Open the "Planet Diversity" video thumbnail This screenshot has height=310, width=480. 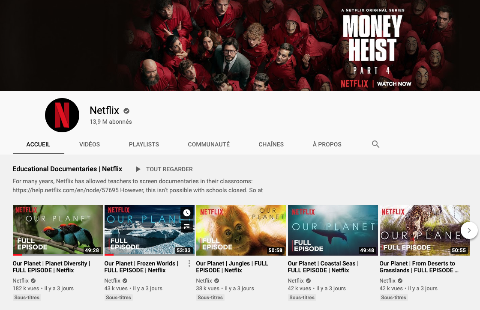(x=57, y=230)
